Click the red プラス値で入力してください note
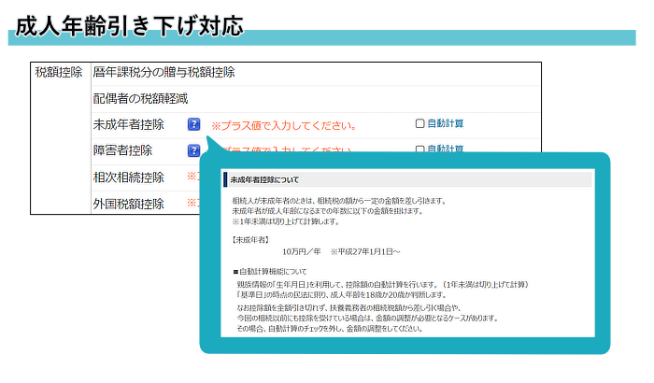This screenshot has width=654, height=383. click(284, 125)
